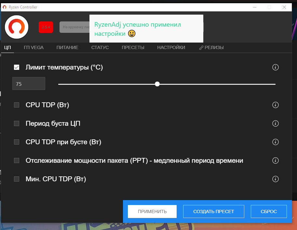Show info for Лимит температуры

[276, 67]
